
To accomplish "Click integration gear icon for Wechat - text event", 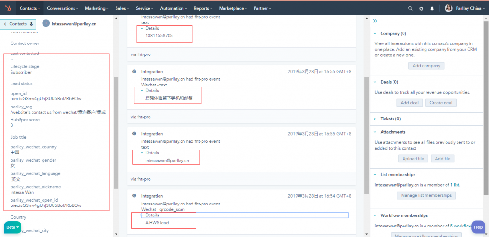I will 134,71.
